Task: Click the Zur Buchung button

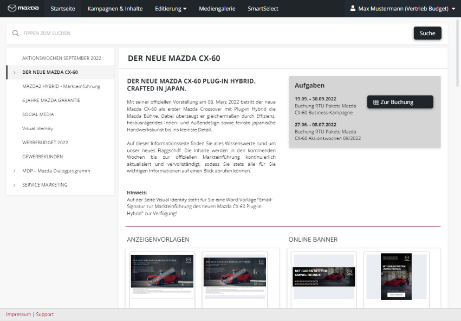Action: (400, 101)
